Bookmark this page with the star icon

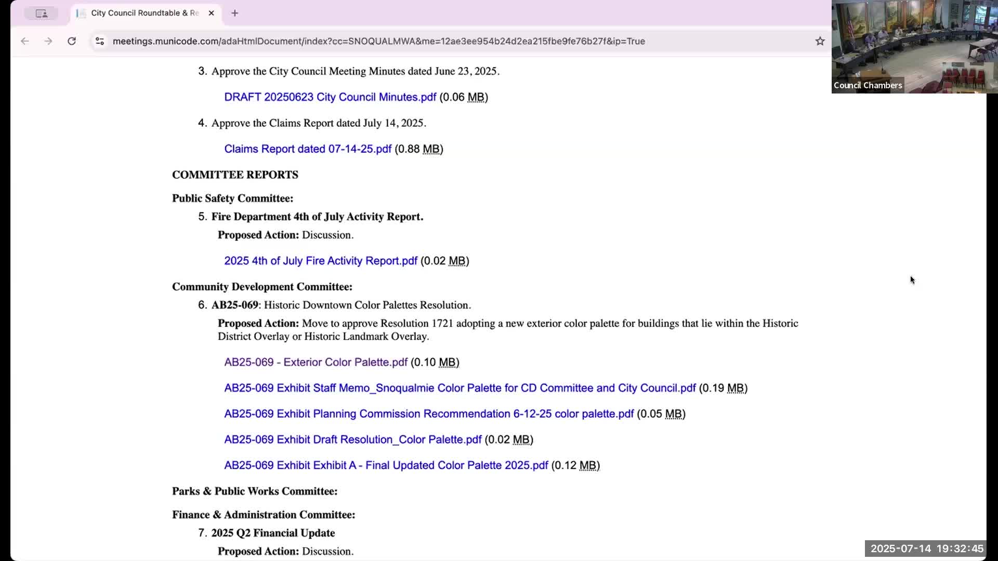pos(820,41)
